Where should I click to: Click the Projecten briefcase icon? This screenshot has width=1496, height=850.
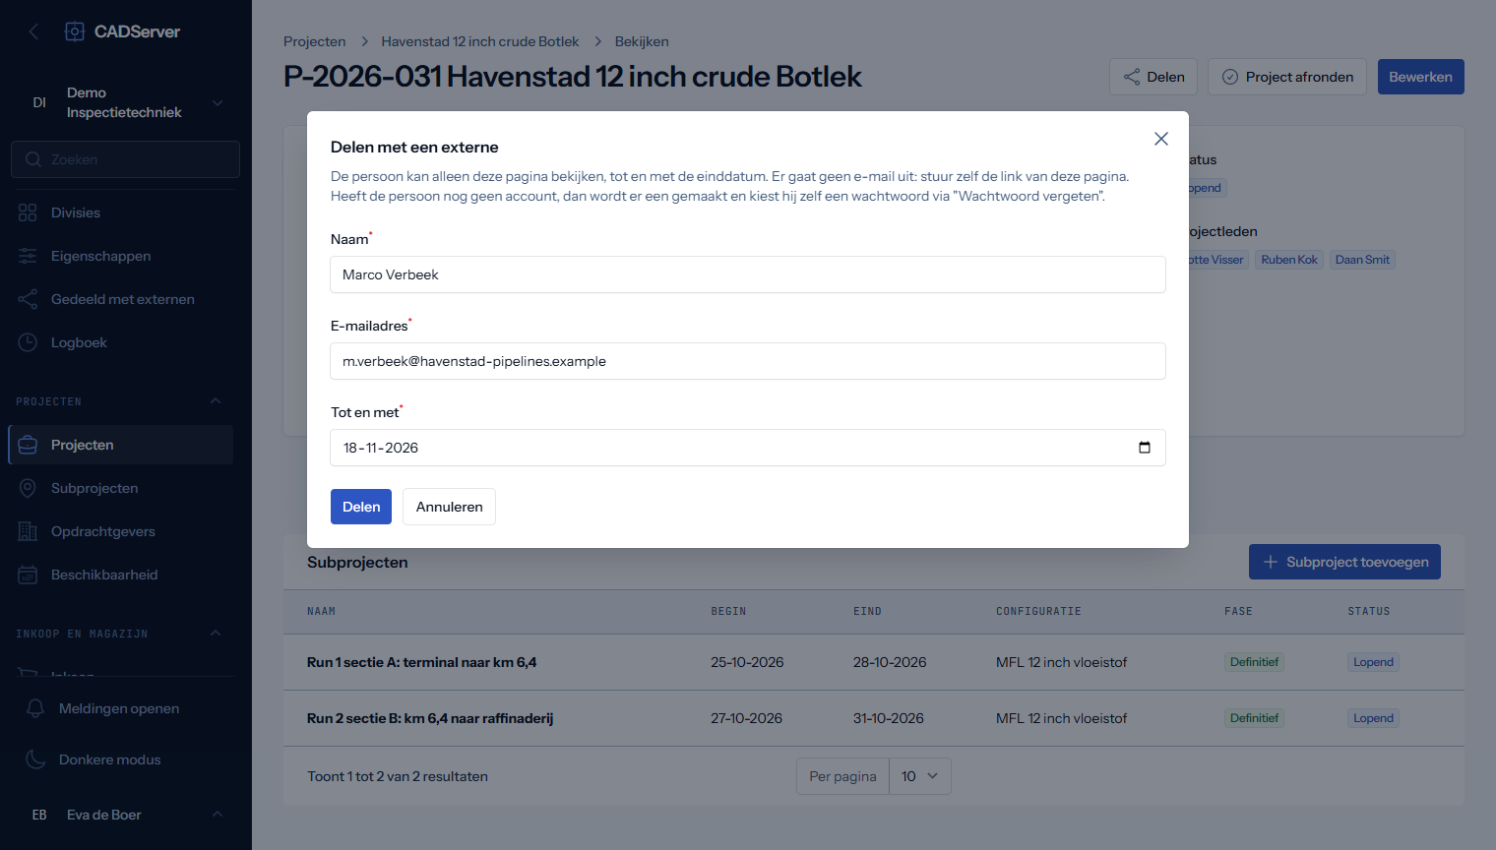click(x=28, y=445)
